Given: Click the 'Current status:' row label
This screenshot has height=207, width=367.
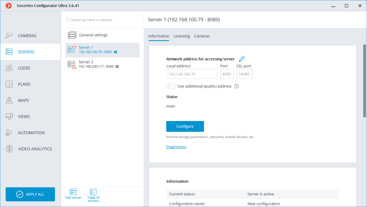Looking at the screenshot, I should coord(182,194).
